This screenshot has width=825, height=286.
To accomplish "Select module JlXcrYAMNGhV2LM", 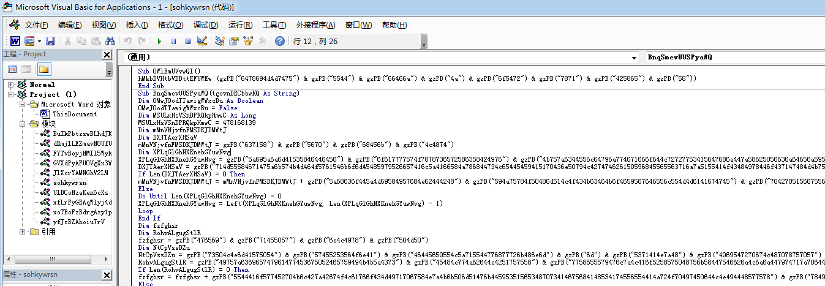I will coord(82,173).
